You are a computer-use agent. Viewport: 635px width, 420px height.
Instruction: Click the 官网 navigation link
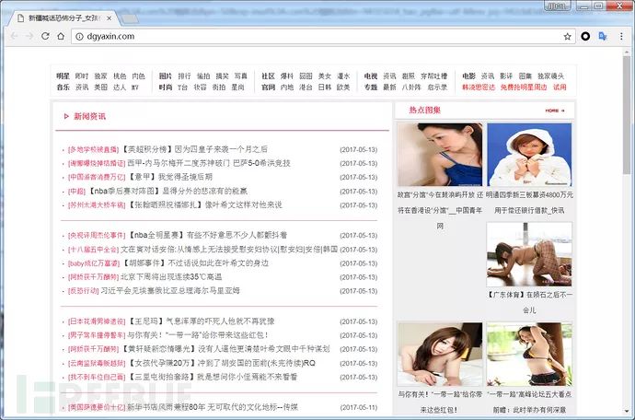click(x=268, y=87)
